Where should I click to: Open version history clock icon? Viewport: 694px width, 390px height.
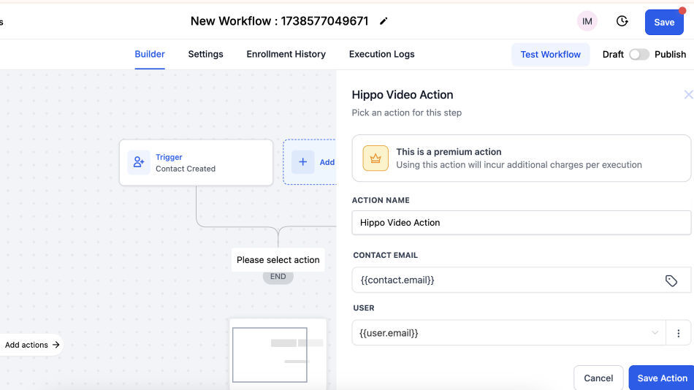coord(622,21)
